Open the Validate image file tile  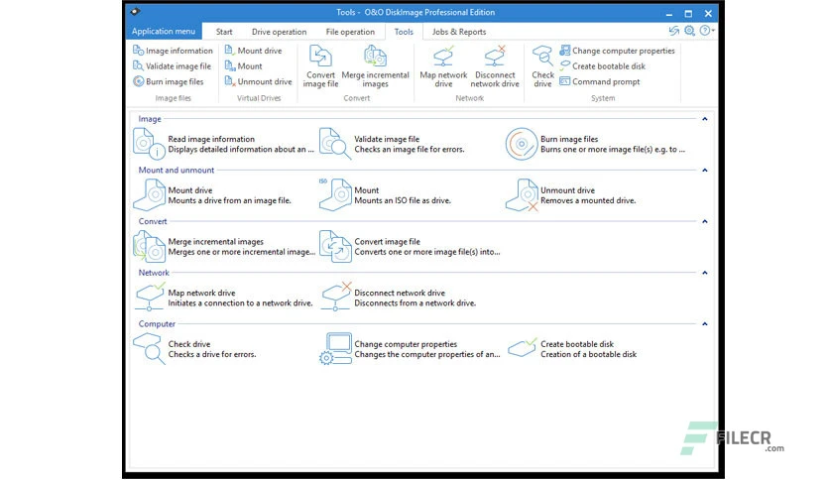(393, 144)
